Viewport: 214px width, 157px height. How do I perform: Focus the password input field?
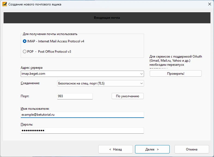pyautogui.click(x=82, y=131)
